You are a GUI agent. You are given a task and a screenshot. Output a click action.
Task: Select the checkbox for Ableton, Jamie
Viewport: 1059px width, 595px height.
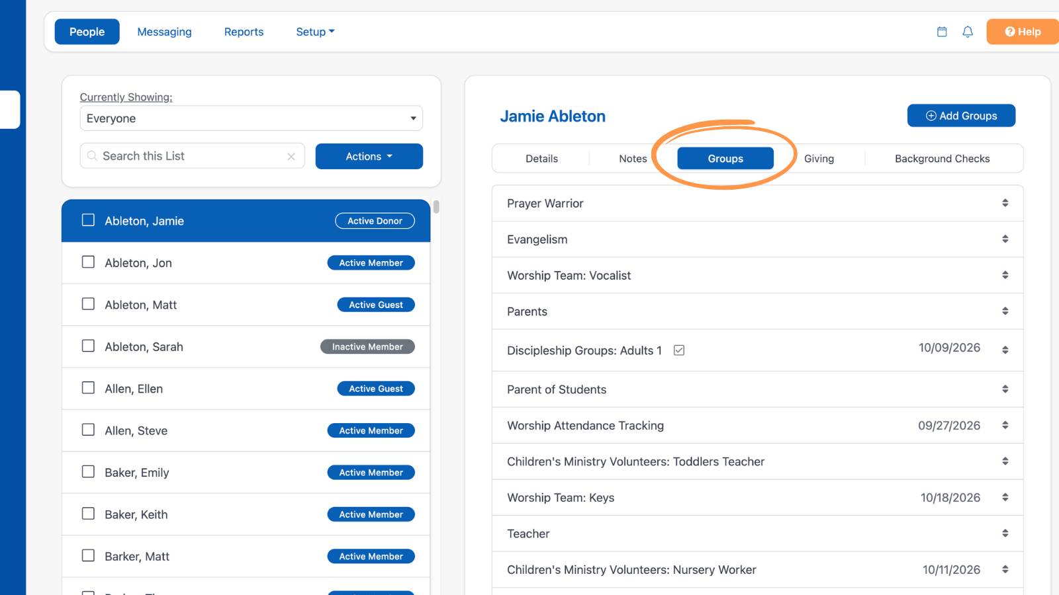click(x=88, y=220)
